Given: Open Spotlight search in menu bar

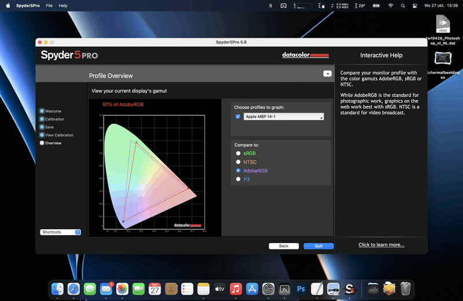Looking at the screenshot, I should 403,6.
